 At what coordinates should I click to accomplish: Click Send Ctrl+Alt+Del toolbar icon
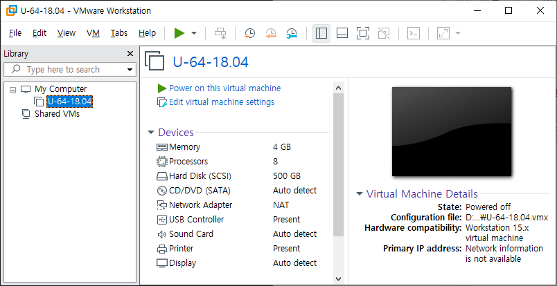220,33
